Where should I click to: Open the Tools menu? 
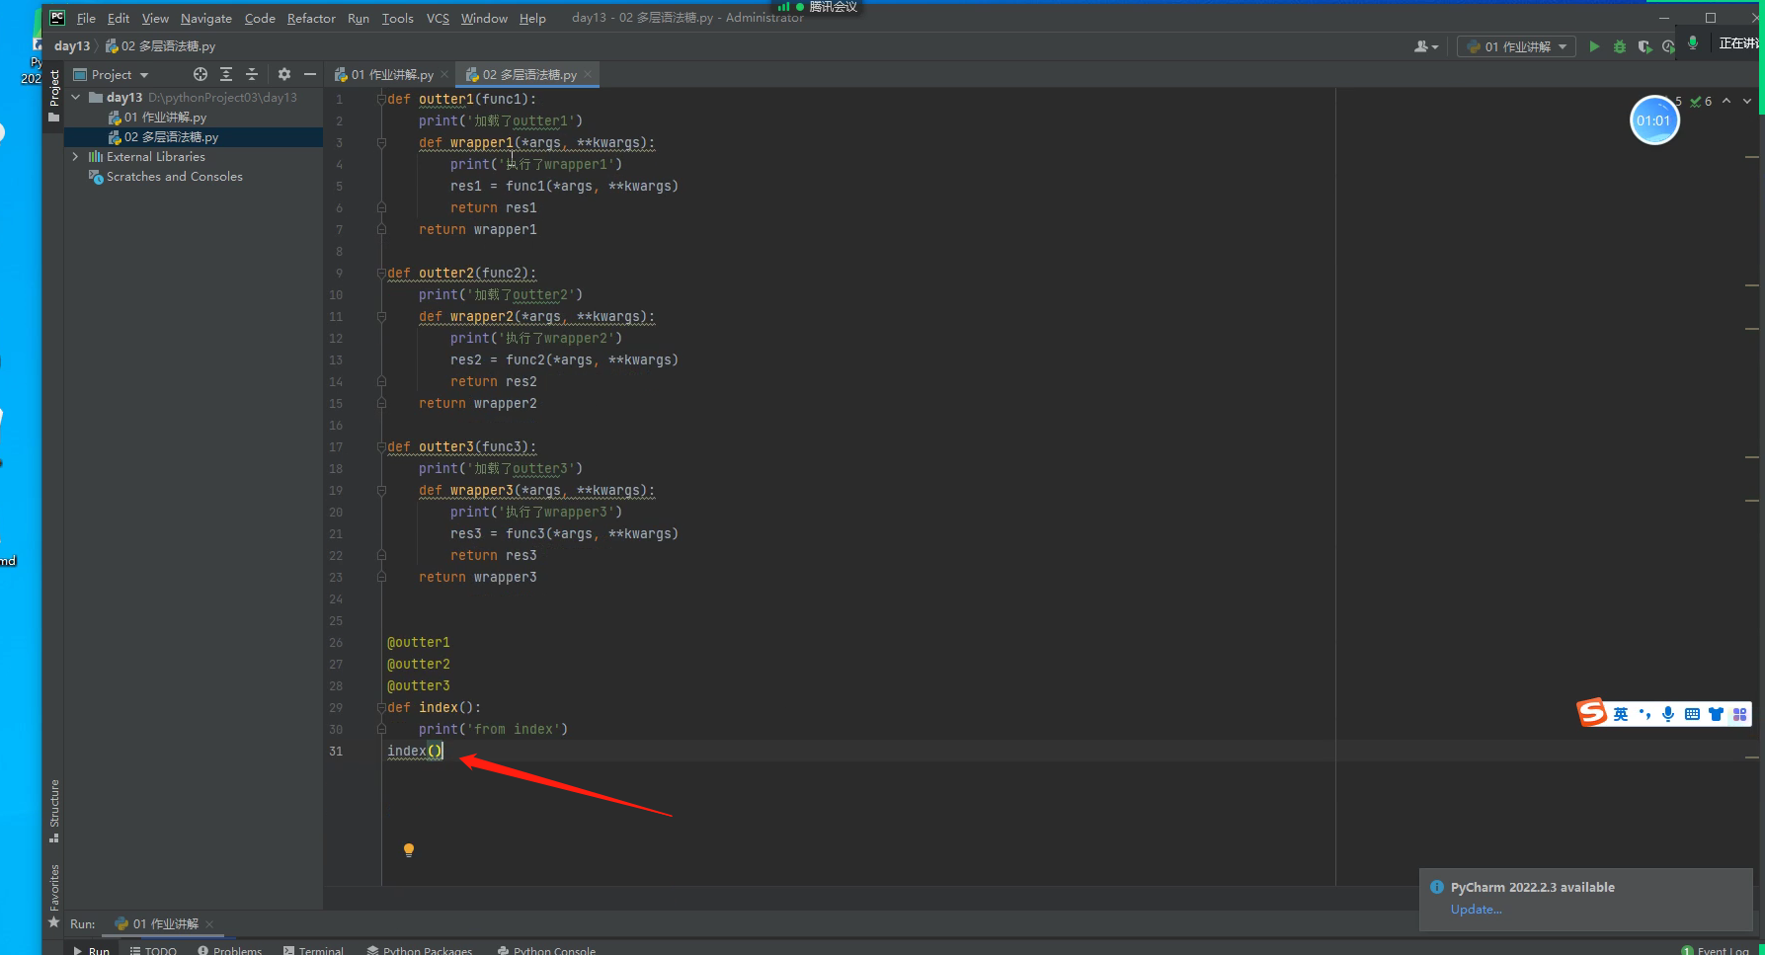[398, 18]
